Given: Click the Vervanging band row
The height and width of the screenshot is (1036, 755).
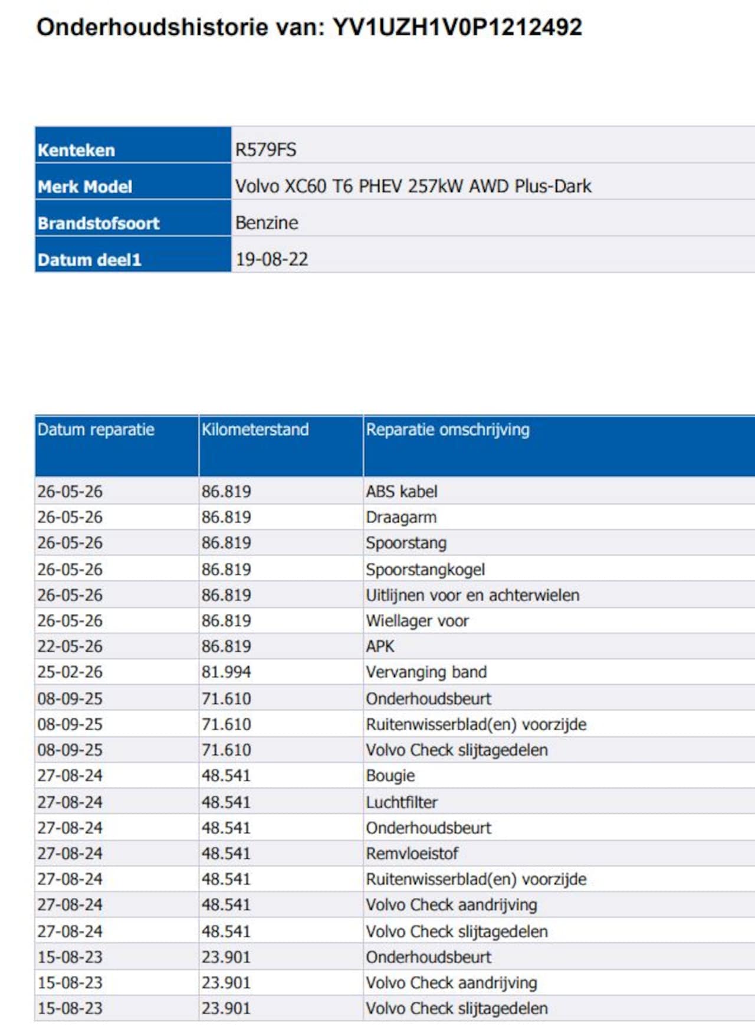Looking at the screenshot, I should [x=395, y=672].
